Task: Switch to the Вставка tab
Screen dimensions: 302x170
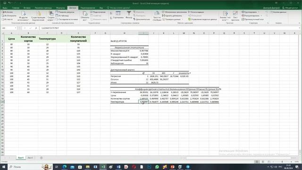Action: 27,8
